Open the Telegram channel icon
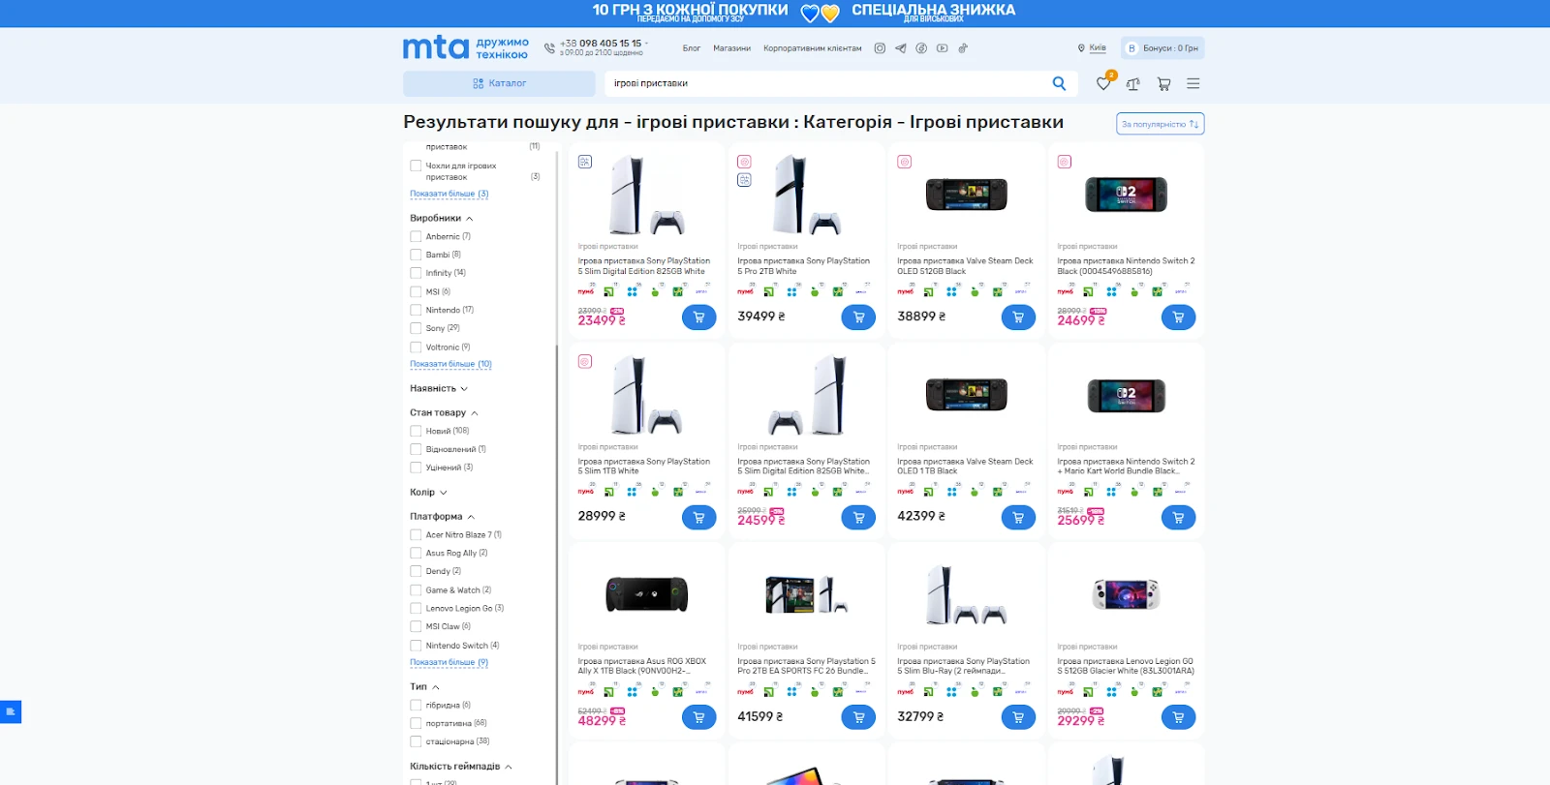 point(901,48)
